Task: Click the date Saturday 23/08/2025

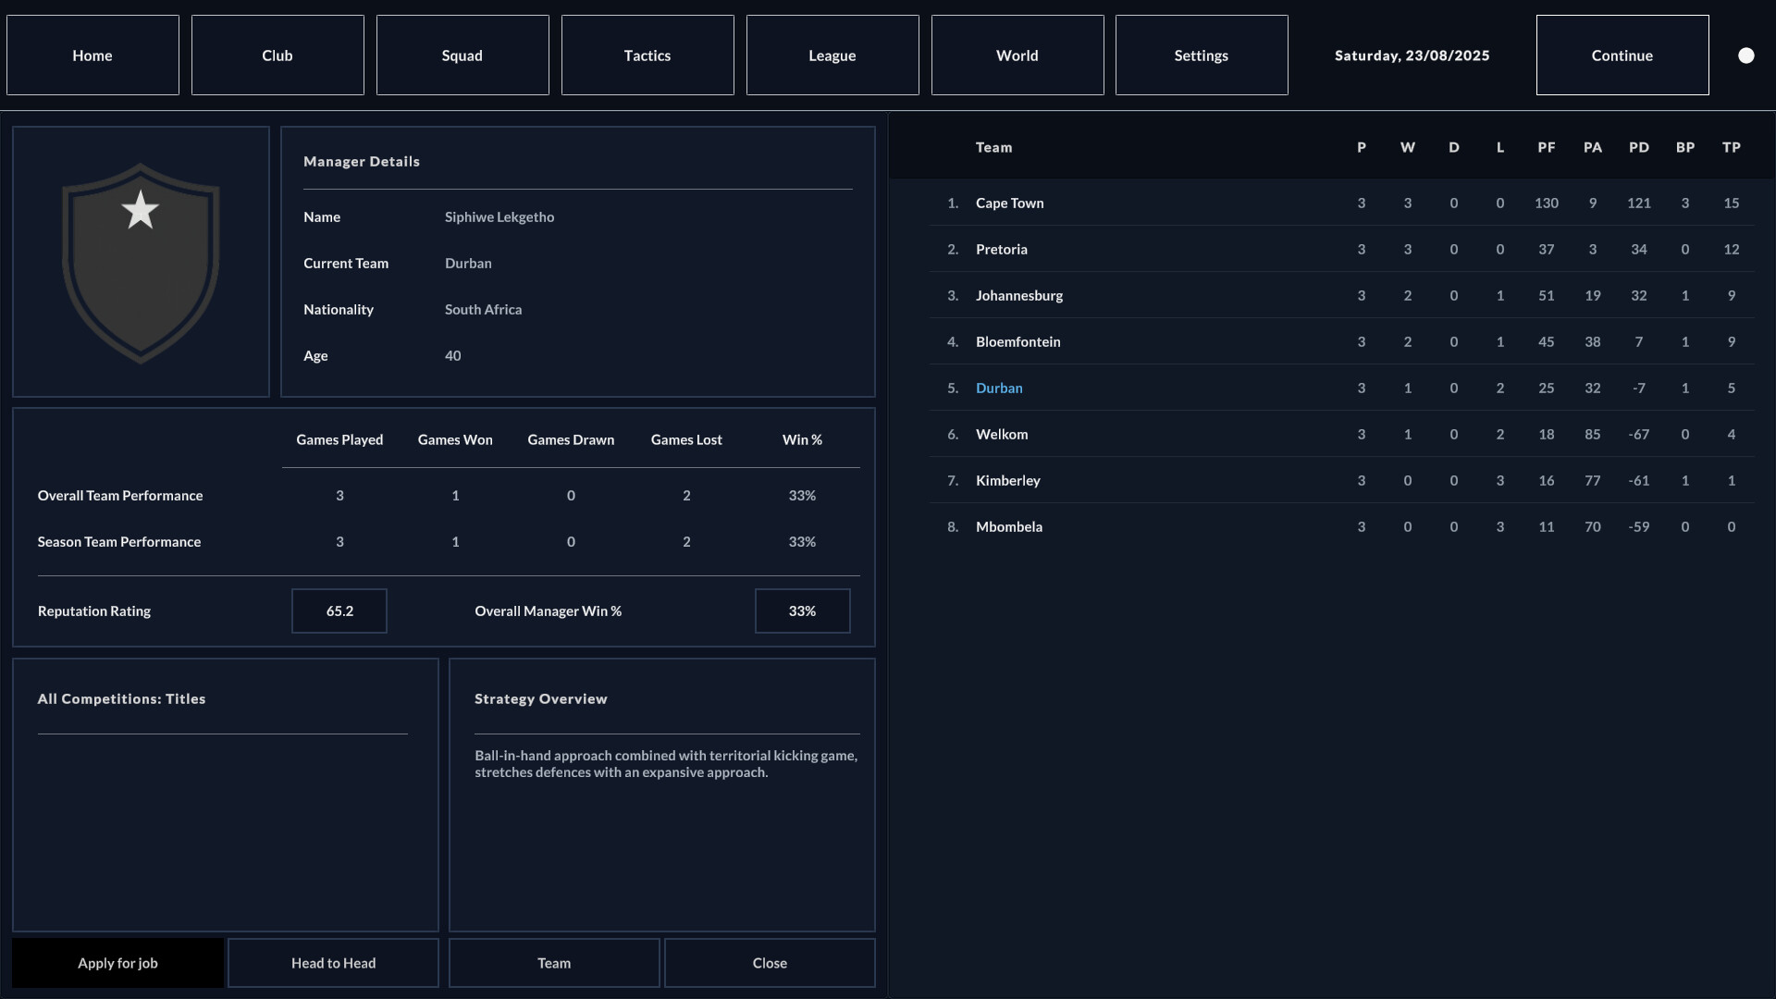Action: click(x=1412, y=55)
